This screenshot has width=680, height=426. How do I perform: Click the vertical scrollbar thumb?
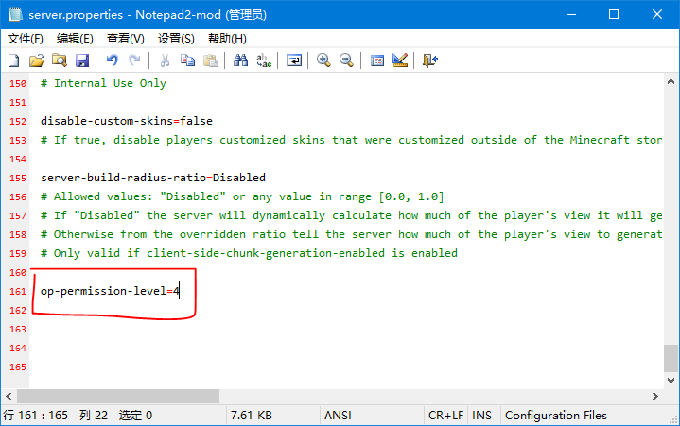671,358
